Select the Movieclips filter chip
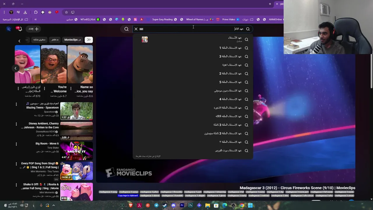 (73, 40)
